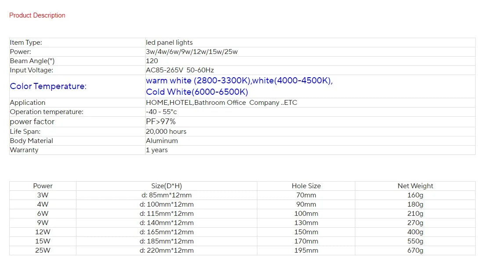
Task: Select the Input Voltage AC85-265V cell
Action: (180, 70)
